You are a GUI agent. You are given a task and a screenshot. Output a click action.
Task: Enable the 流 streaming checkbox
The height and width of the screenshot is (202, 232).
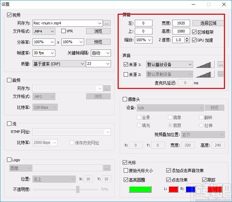point(9,124)
